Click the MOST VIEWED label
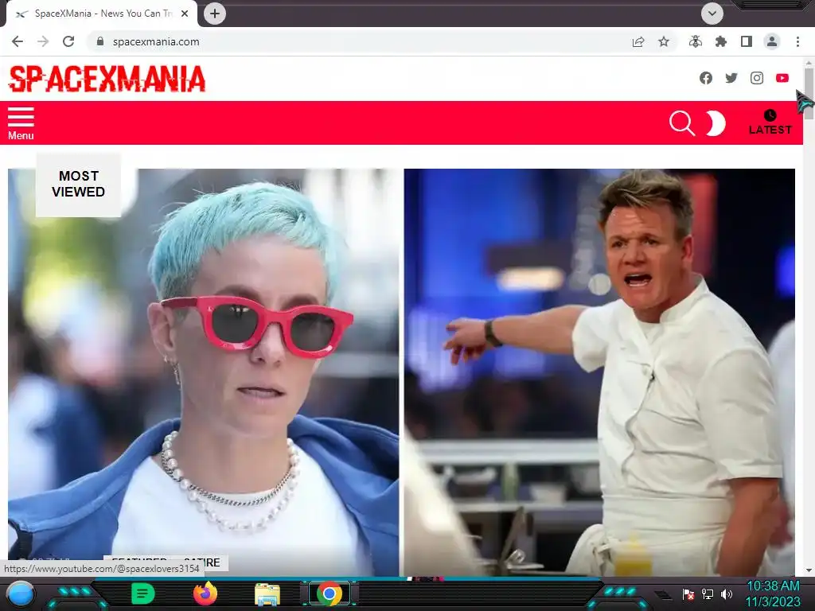This screenshot has height=611, width=815. coord(79,184)
